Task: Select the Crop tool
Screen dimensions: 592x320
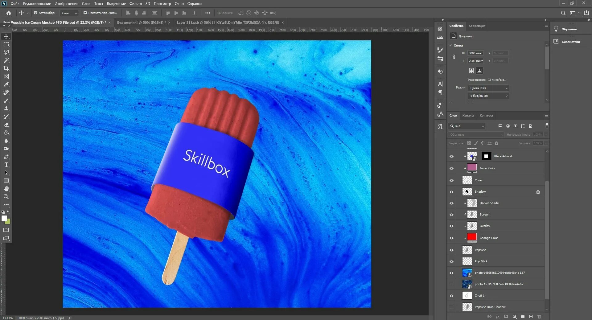Action: pos(6,68)
